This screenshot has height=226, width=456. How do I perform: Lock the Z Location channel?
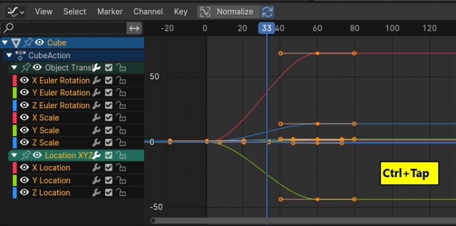point(121,192)
